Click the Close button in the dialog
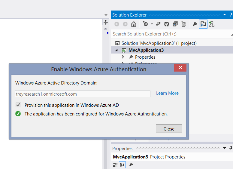 [x=169, y=129]
